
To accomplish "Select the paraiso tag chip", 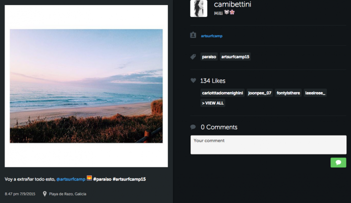I will [x=209, y=57].
